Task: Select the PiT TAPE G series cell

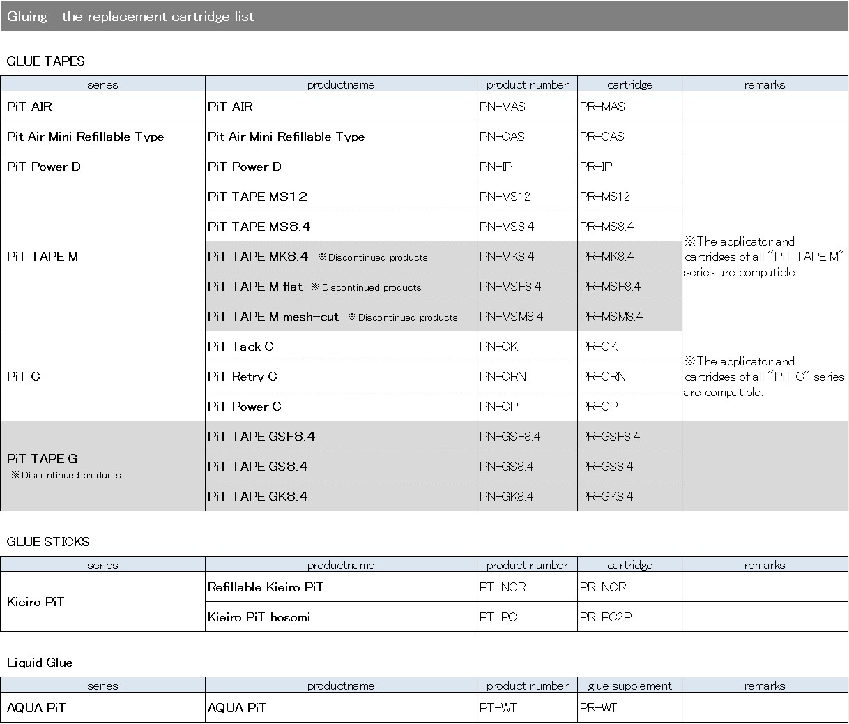Action: coord(43,459)
